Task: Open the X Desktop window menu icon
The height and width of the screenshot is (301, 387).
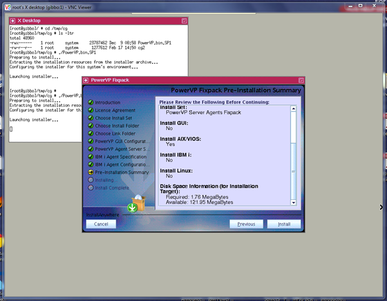Action: point(13,21)
